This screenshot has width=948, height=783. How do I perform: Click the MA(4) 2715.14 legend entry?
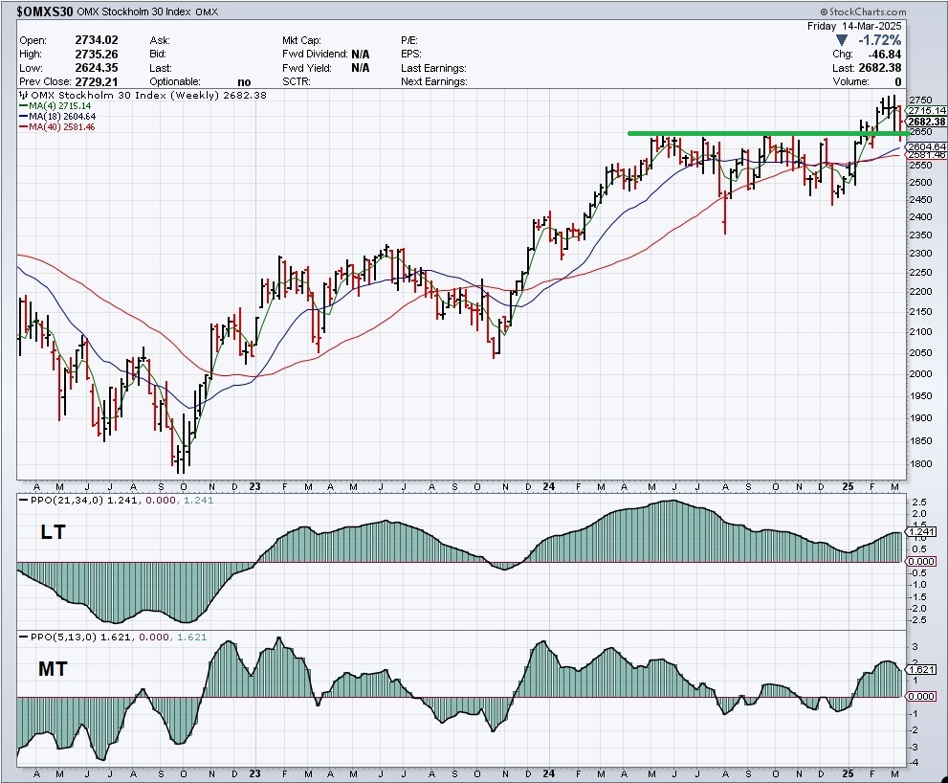pyautogui.click(x=55, y=106)
